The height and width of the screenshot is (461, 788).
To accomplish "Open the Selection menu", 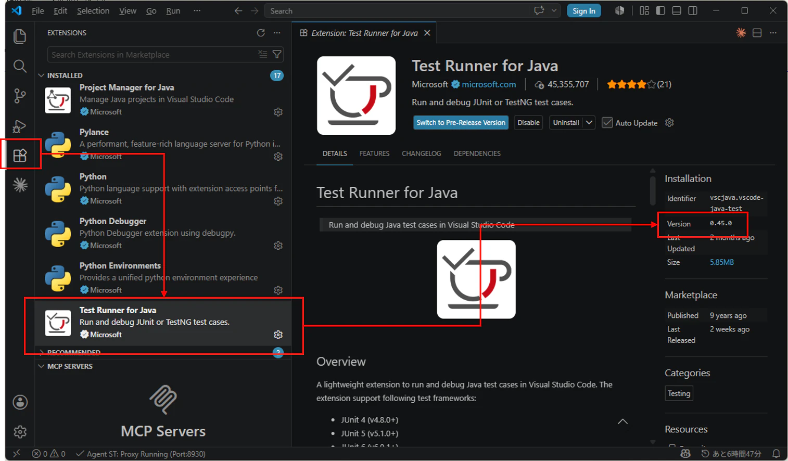I will click(x=93, y=11).
